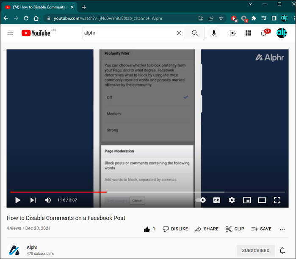Go back in browser
This screenshot has width=296, height=259.
[6, 18]
